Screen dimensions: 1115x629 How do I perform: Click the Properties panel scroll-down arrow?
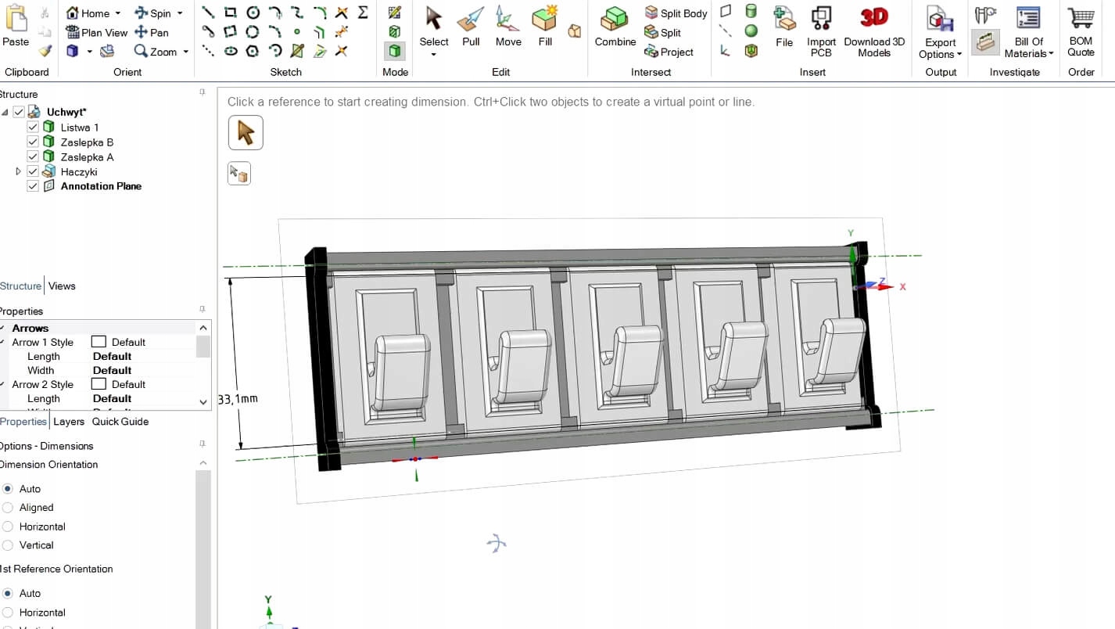(x=203, y=402)
